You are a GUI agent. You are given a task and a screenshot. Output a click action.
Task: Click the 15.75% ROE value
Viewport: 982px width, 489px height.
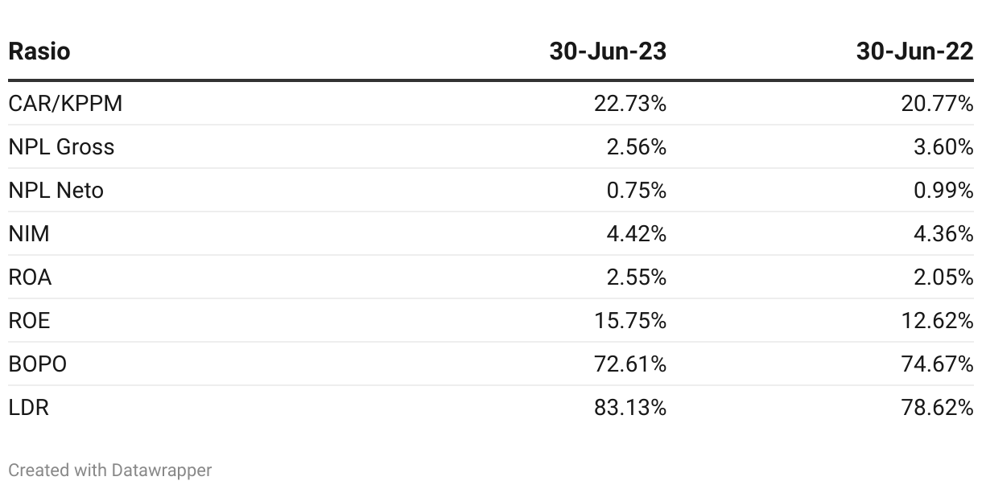(x=631, y=321)
